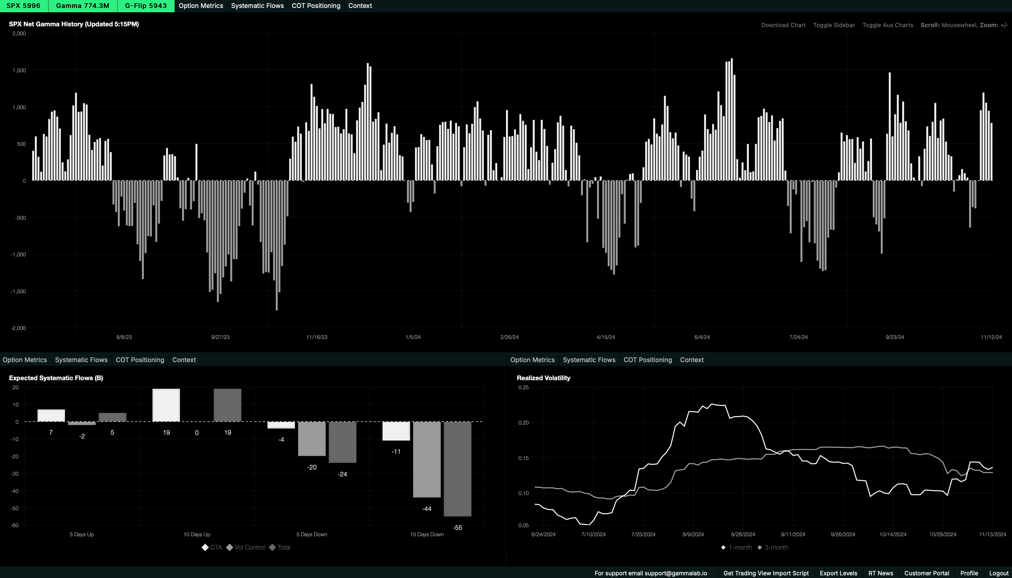
Task: Click the G-Flip 5943 indicator
Action: [146, 6]
